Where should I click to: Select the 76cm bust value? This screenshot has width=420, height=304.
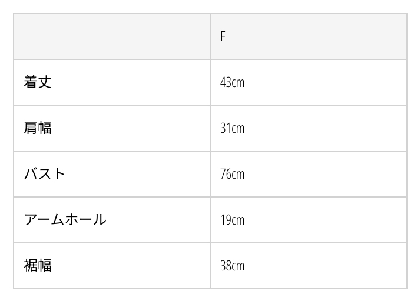tap(232, 174)
